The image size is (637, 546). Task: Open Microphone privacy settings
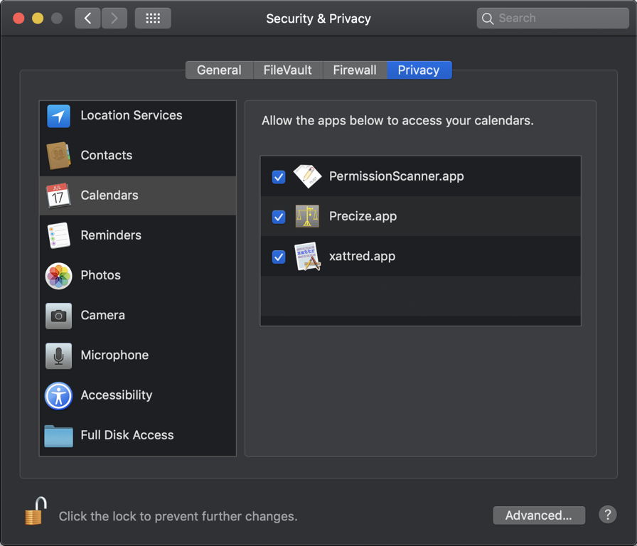(x=114, y=355)
